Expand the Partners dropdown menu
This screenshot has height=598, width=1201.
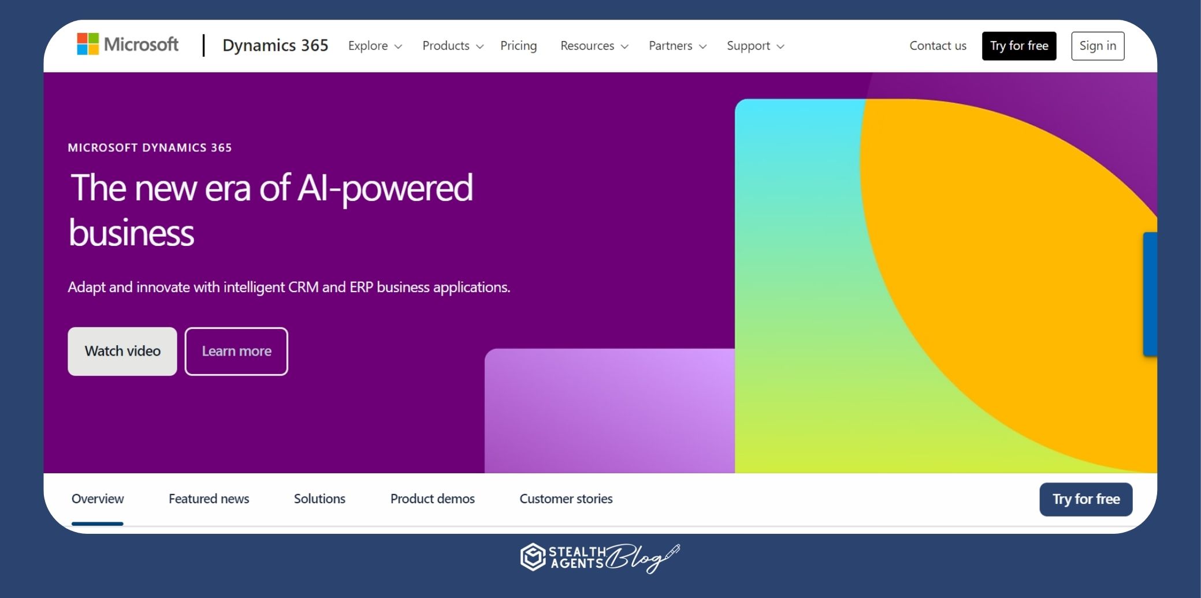pos(677,46)
